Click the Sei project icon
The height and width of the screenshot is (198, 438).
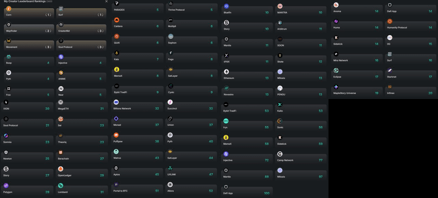61,119
